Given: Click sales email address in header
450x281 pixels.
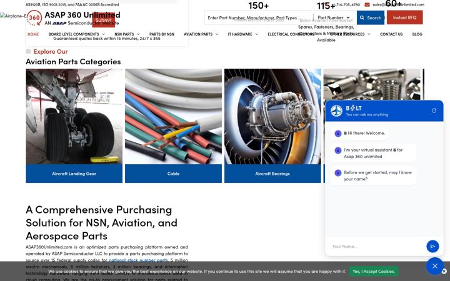Looking at the screenshot, I should (398, 4).
